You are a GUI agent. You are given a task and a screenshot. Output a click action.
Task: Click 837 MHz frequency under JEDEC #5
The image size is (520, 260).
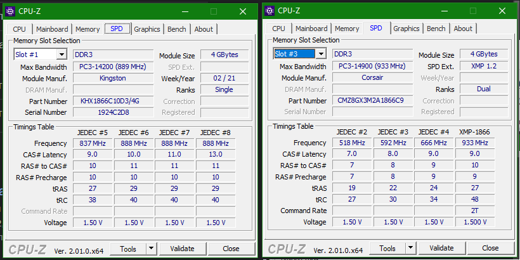93,143
